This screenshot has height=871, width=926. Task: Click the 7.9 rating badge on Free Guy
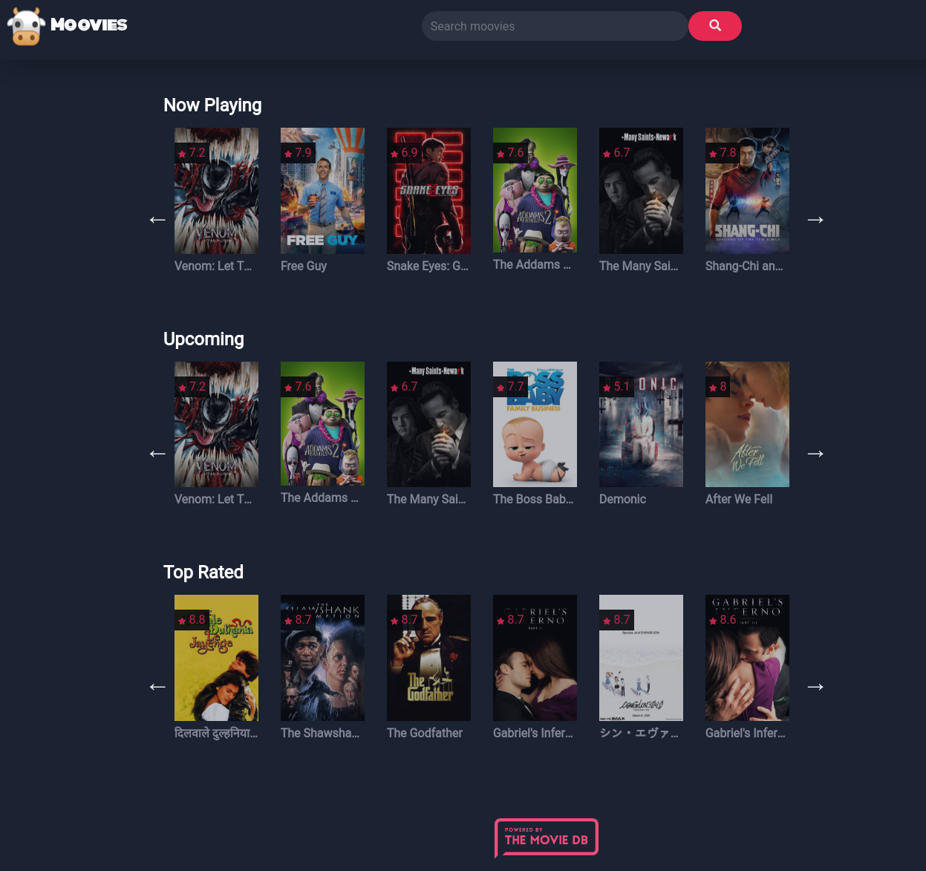299,153
